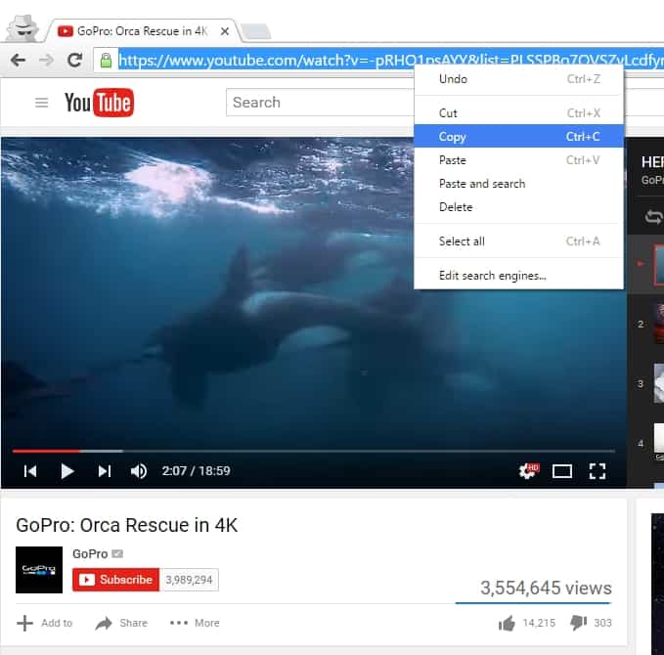Select Copy in the context menu
The width and height of the screenshot is (664, 655).
tap(518, 136)
